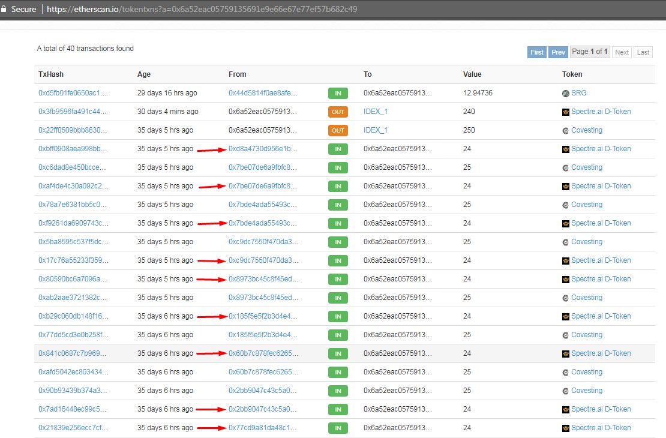Click IDEX_1 in the 240 value row
Viewport: 666px width, 438px height.
pyautogui.click(x=376, y=112)
